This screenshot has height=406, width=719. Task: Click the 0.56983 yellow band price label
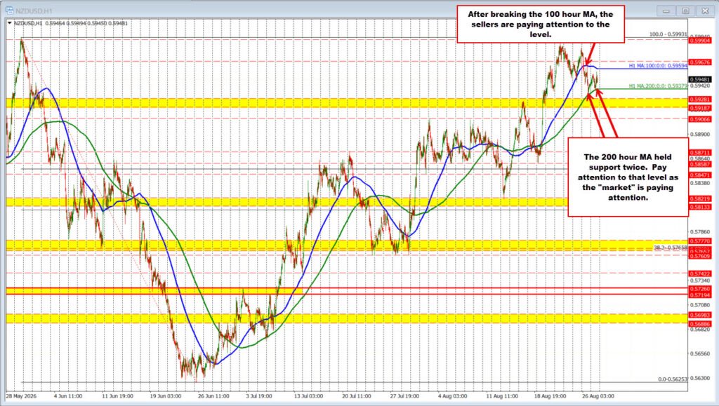[x=700, y=315]
